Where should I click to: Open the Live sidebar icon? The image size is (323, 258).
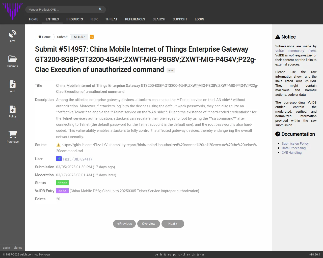coord(13,34)
